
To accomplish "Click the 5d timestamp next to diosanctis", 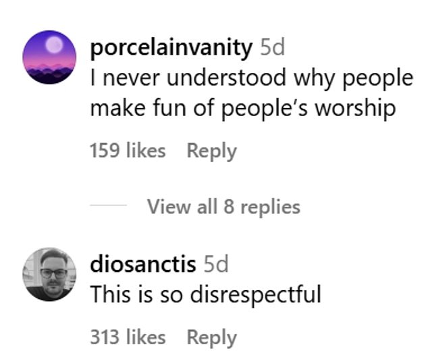I will coord(216,264).
